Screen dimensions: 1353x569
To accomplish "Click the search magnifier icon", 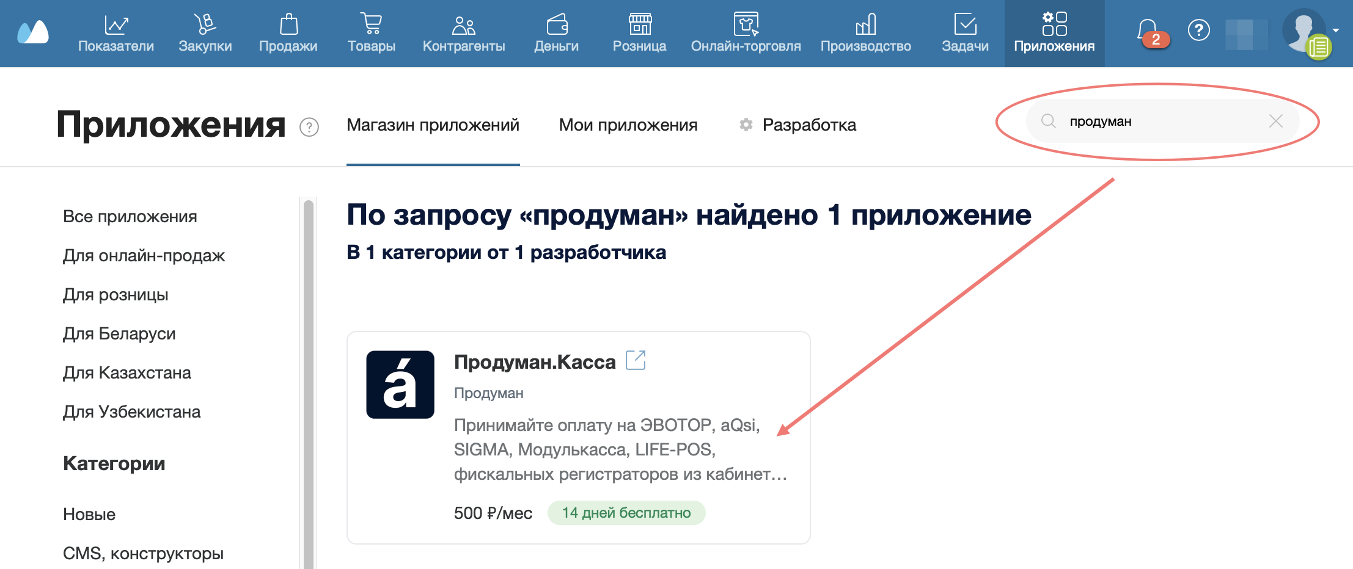I will (1049, 121).
